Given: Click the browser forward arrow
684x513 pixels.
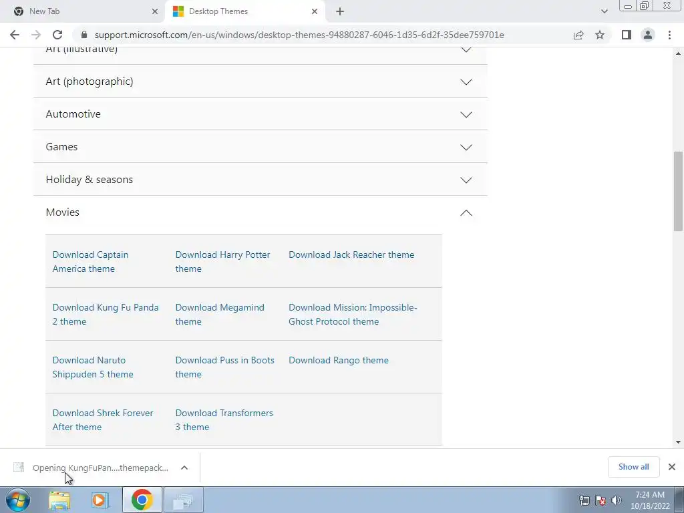Looking at the screenshot, I should [36, 35].
